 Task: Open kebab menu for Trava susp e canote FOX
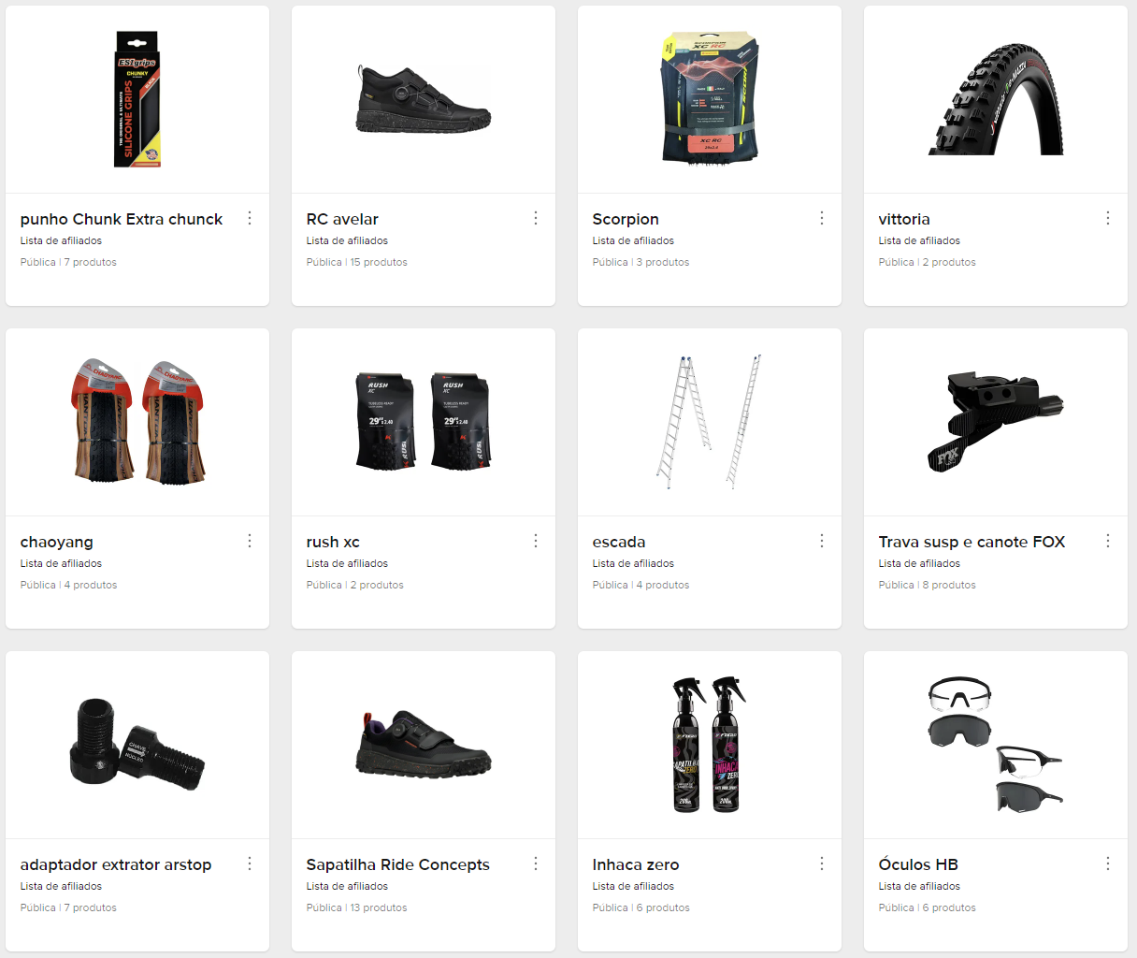(1108, 541)
